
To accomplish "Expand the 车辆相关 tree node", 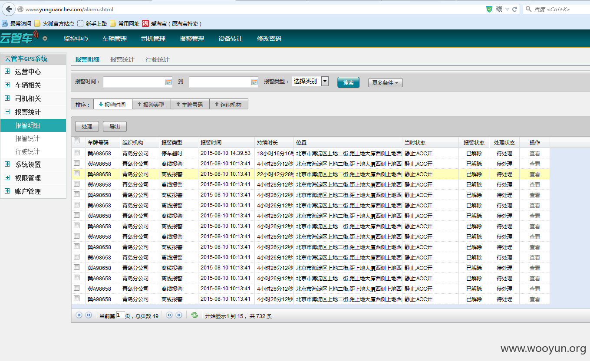I will click(7, 85).
